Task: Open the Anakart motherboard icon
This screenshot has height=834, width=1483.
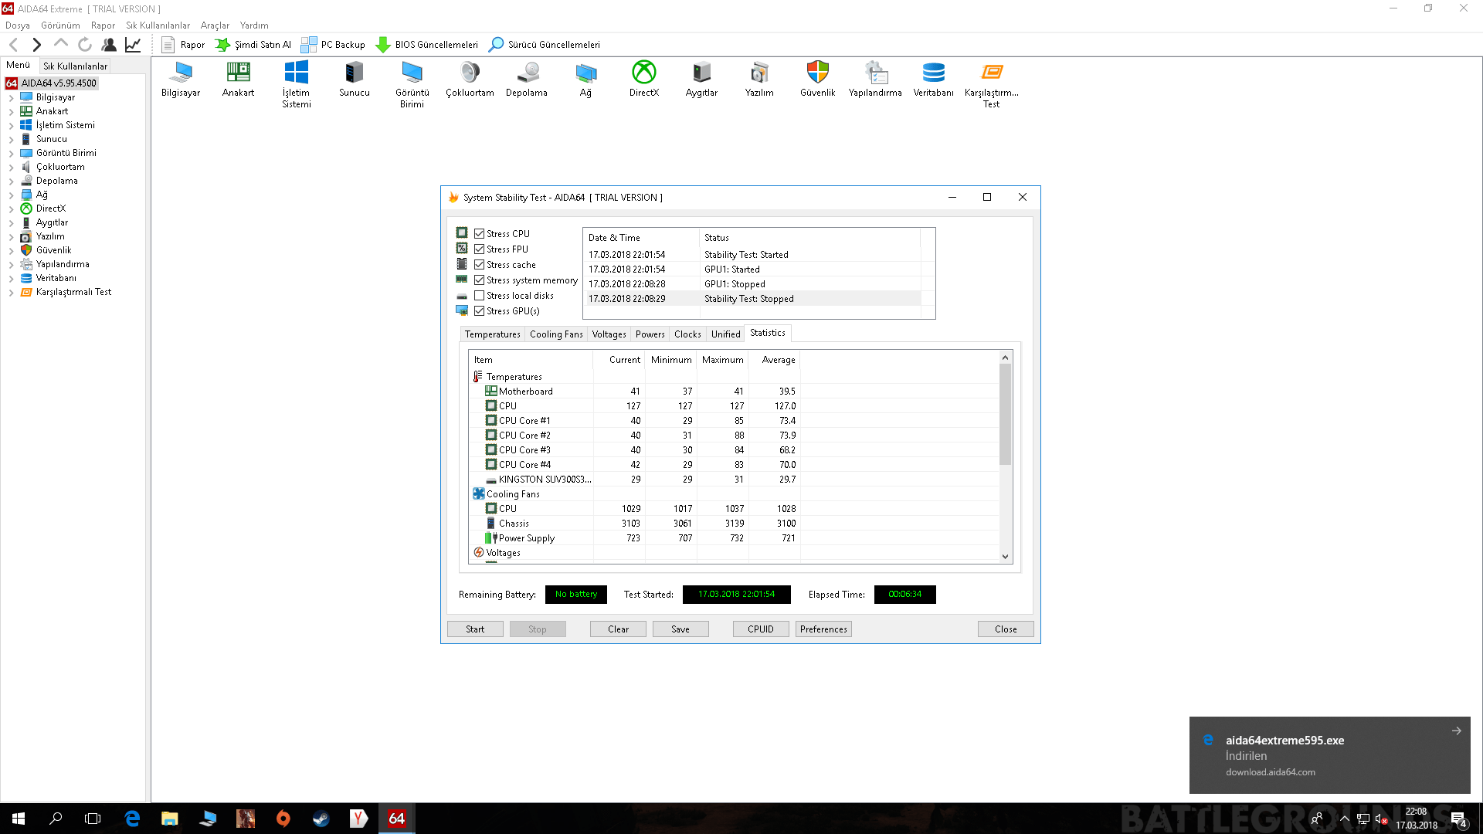Action: coord(238,73)
